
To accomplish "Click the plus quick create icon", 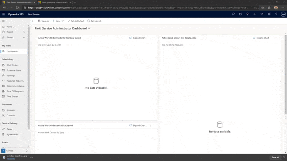I will (255, 14).
